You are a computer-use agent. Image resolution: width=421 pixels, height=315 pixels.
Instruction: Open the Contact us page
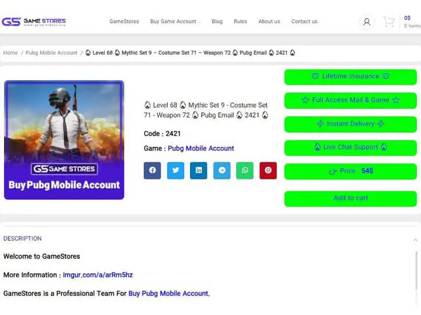pos(304,22)
